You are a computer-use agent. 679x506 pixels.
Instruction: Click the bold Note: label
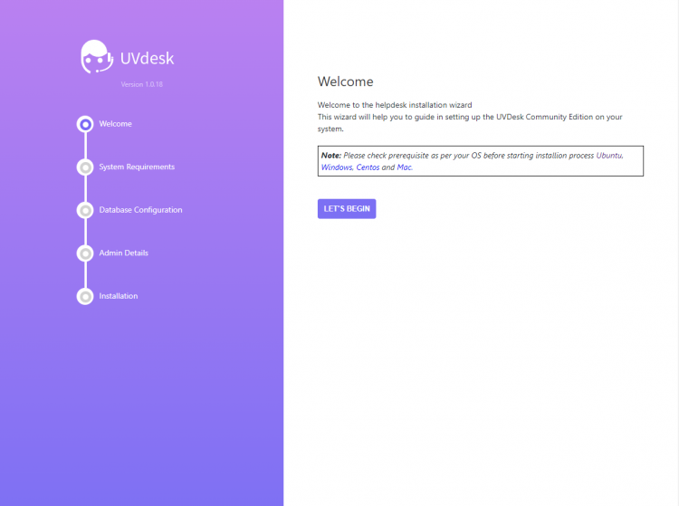[x=330, y=156]
